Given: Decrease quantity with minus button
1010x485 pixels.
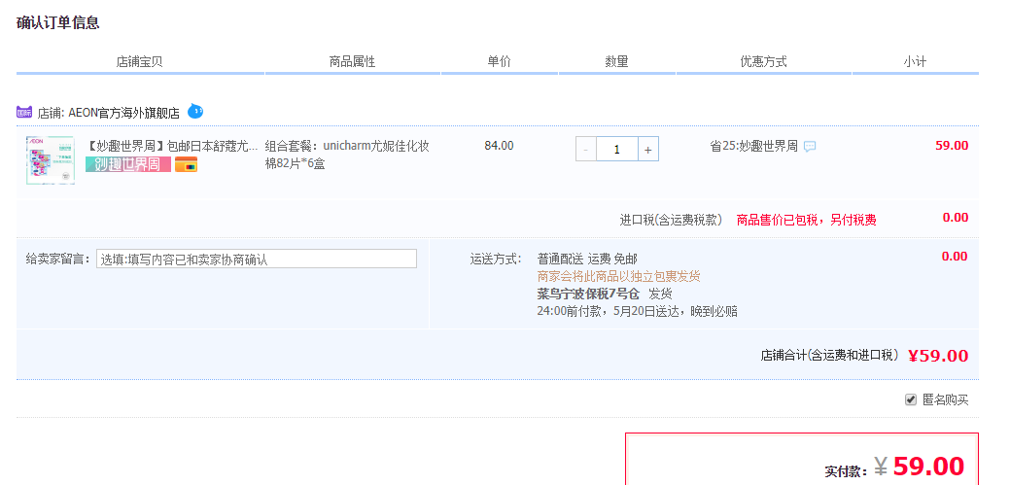Looking at the screenshot, I should [586, 149].
